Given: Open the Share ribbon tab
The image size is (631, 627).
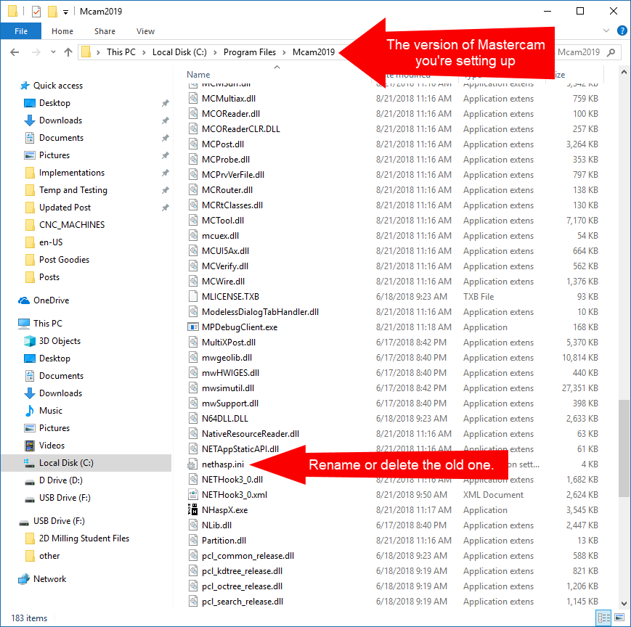Looking at the screenshot, I should pyautogui.click(x=105, y=31).
